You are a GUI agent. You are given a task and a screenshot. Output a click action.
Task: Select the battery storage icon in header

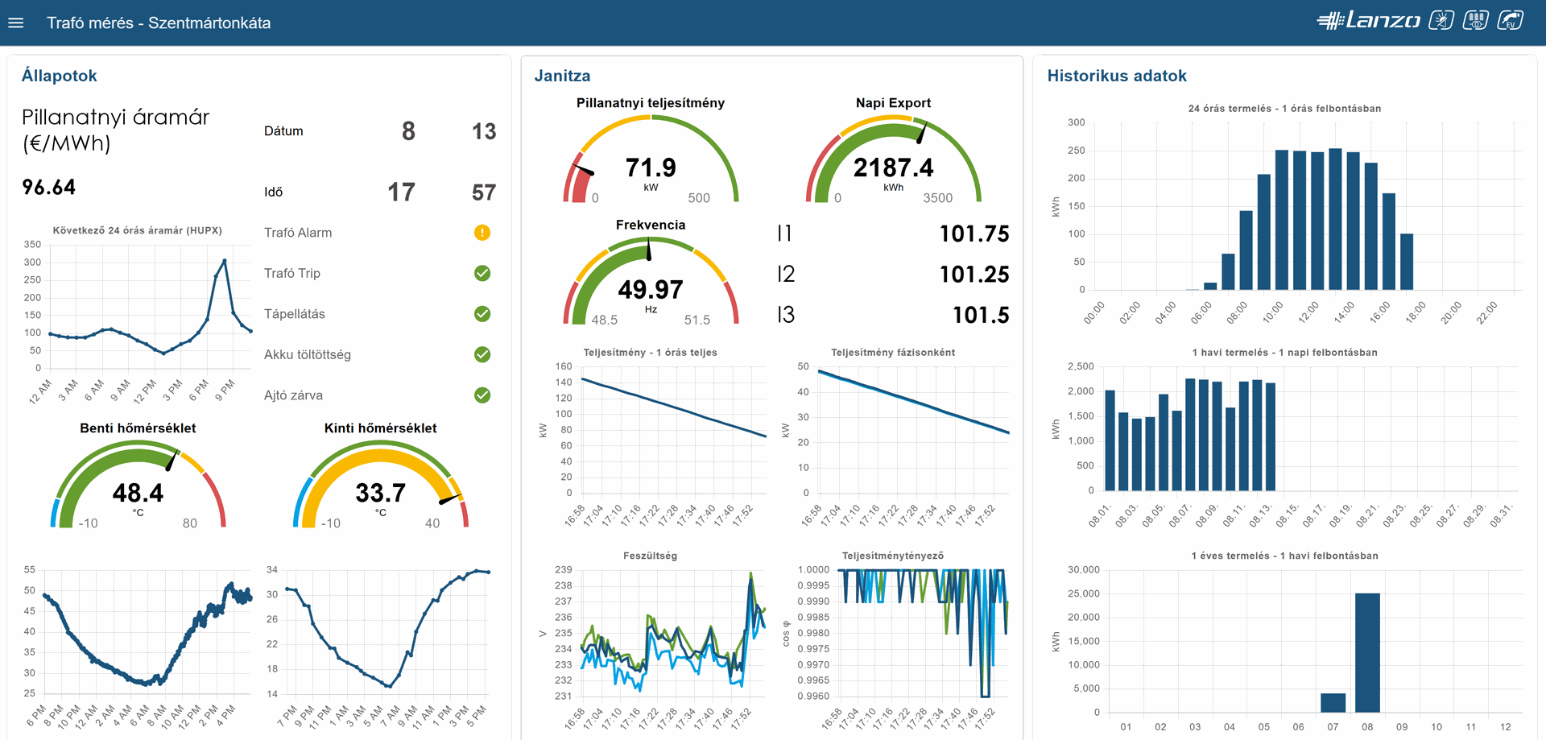point(1478,20)
